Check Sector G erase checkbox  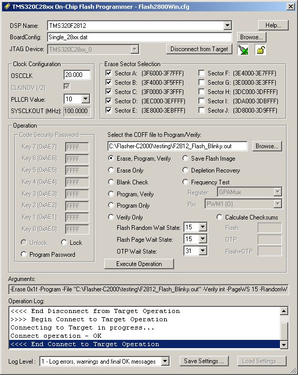click(x=201, y=82)
